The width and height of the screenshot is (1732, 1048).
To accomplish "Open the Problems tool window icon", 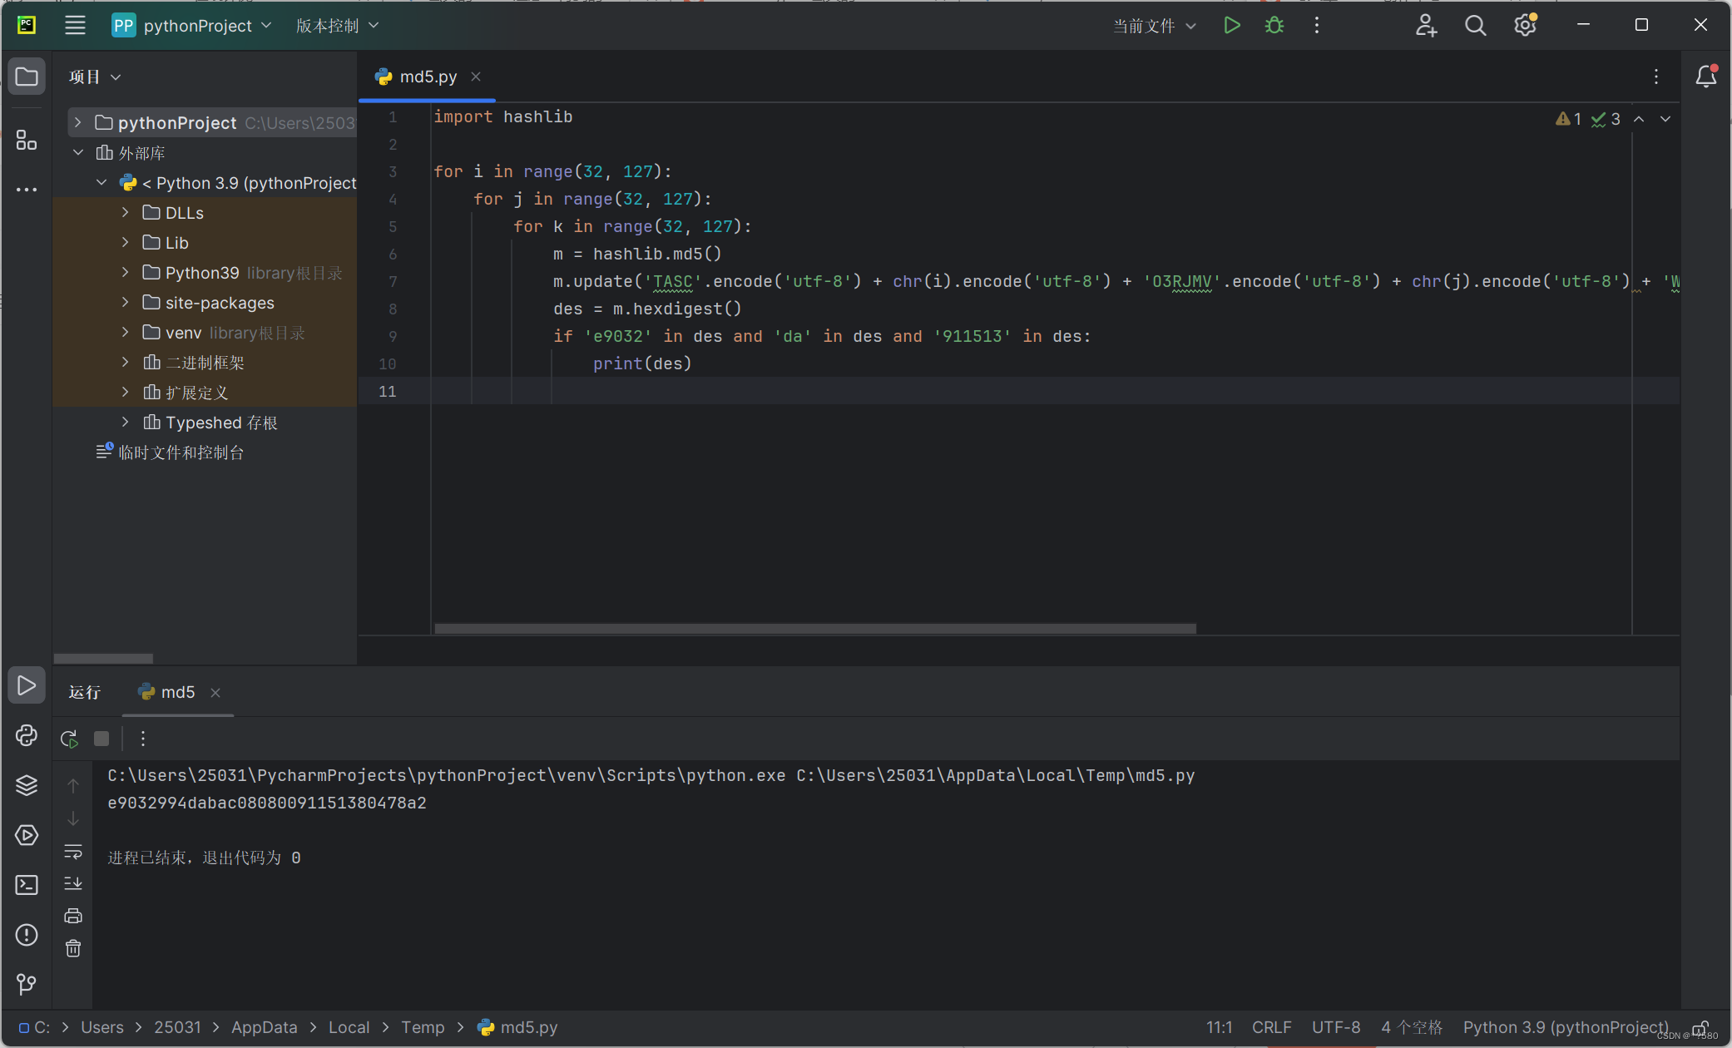I will 27,935.
